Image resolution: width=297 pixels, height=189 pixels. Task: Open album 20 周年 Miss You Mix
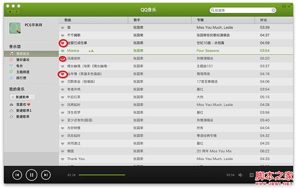point(214,151)
